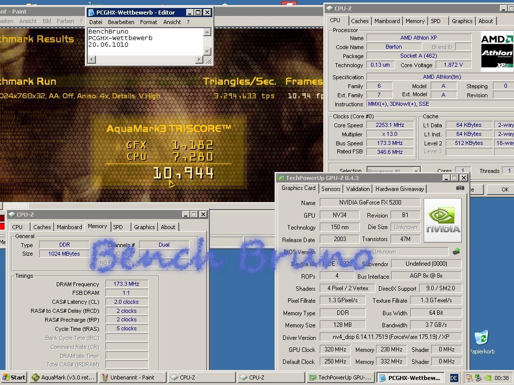Switch to Unbenannt - Paint taskbar button

click(133, 377)
